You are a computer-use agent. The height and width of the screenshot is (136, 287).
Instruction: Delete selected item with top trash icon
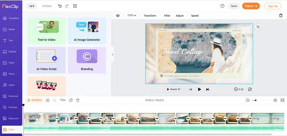pyautogui.click(x=281, y=15)
